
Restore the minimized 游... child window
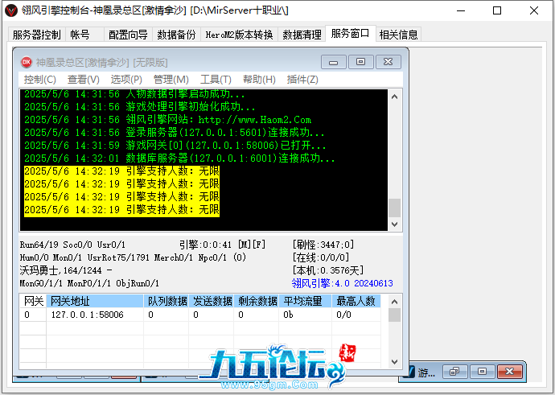click(x=454, y=372)
